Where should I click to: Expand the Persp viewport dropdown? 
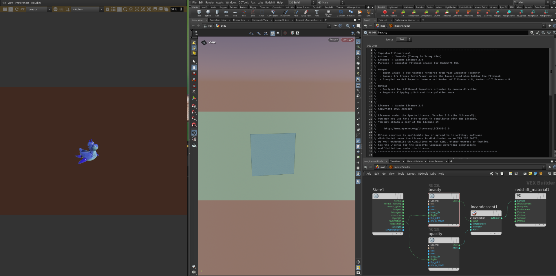[x=334, y=40]
